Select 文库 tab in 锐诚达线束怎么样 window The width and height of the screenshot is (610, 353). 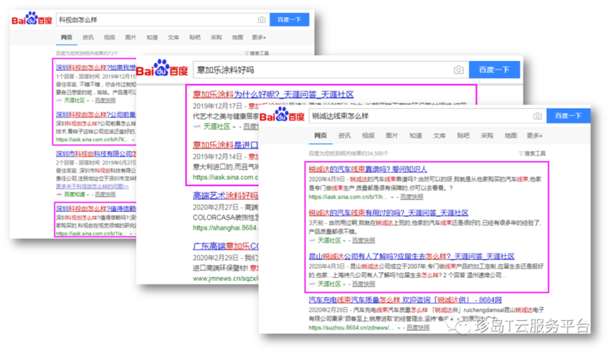(439, 135)
